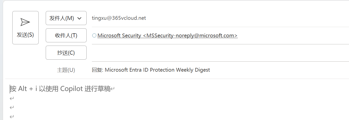
Task: Click the sender address tingxu@365vcloud.net
Action: (119, 18)
